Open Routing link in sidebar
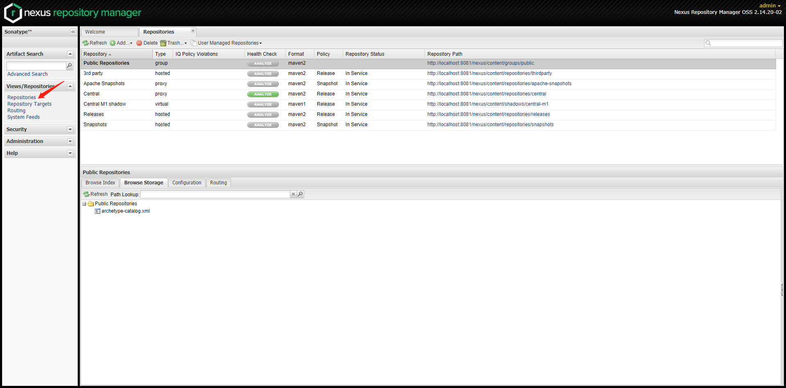 pos(16,111)
